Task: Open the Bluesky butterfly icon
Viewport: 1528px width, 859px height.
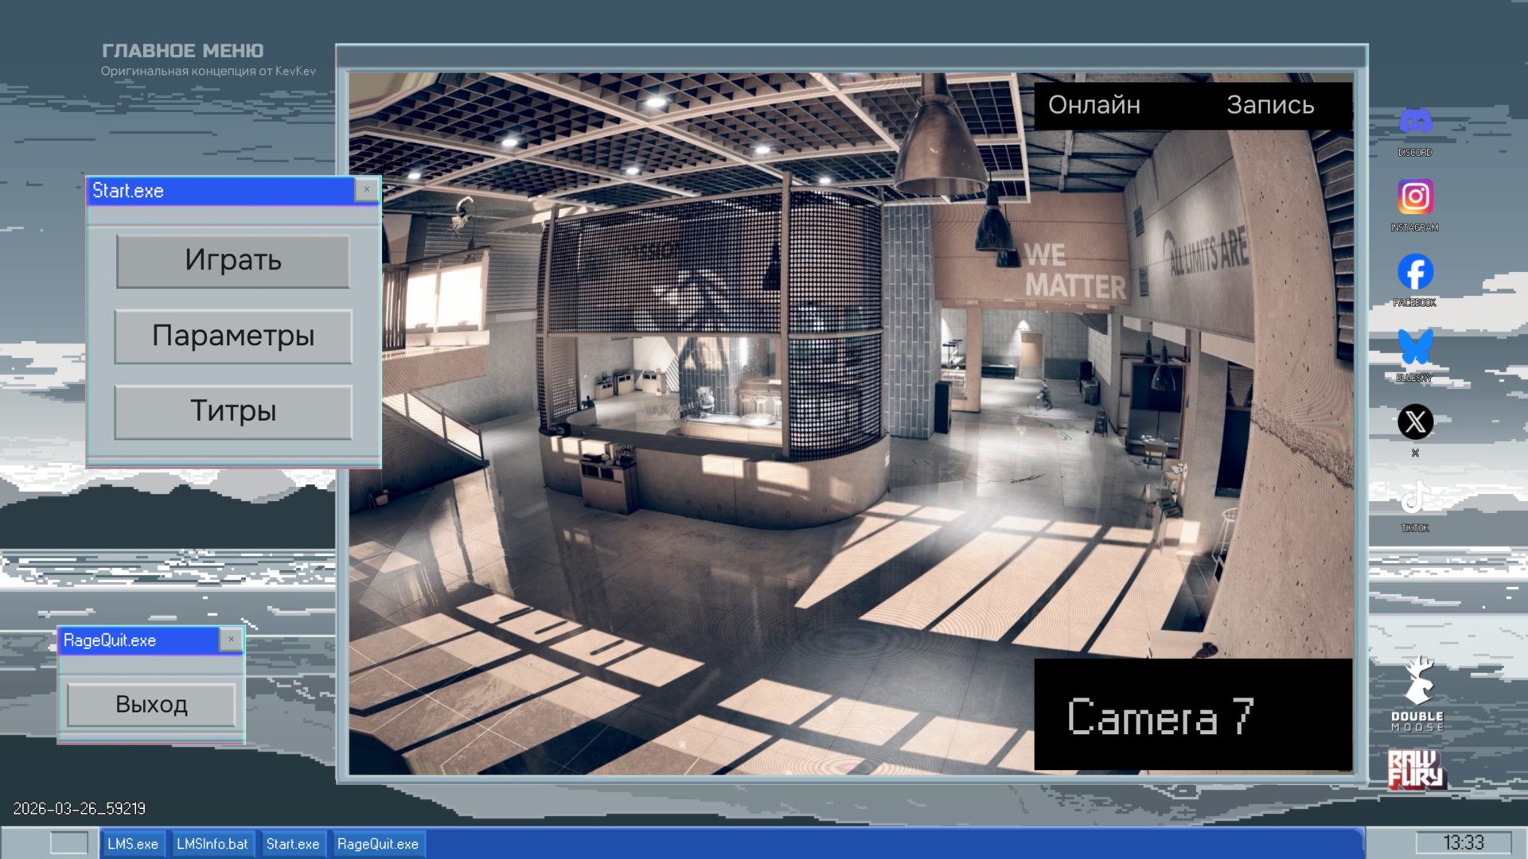Action: pos(1415,348)
